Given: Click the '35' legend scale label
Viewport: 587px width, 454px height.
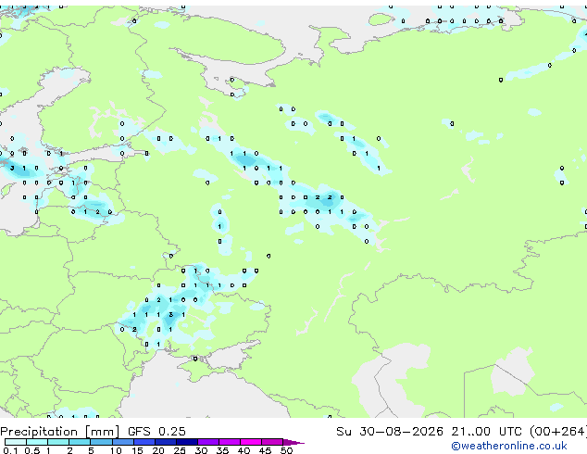Looking at the screenshot, I should point(222,450).
